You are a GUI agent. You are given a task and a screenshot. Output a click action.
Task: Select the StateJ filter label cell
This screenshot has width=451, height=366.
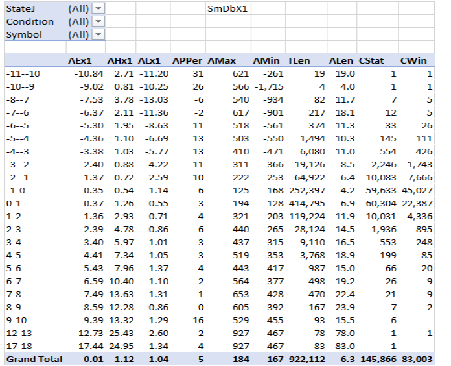coord(21,9)
